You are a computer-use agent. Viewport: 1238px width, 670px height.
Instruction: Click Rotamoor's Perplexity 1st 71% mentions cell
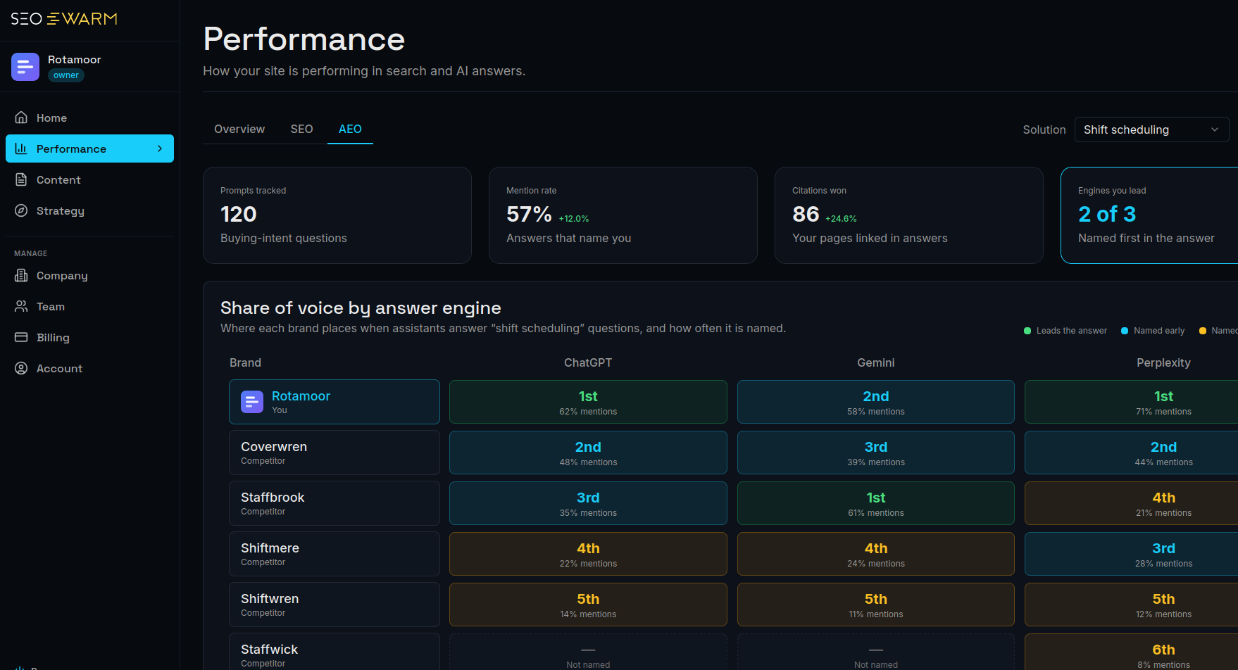1131,402
